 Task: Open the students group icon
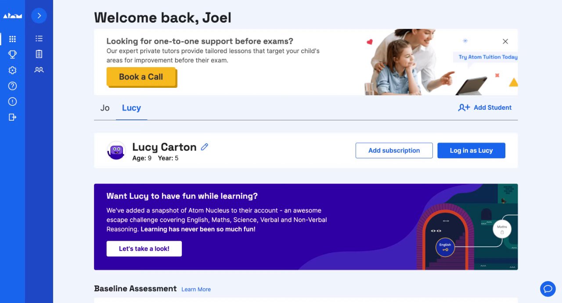click(x=39, y=69)
